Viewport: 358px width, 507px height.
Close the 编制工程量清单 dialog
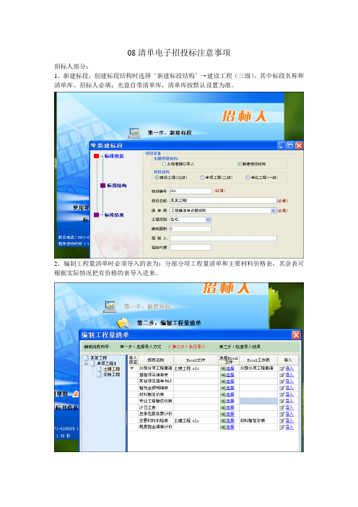(296, 335)
